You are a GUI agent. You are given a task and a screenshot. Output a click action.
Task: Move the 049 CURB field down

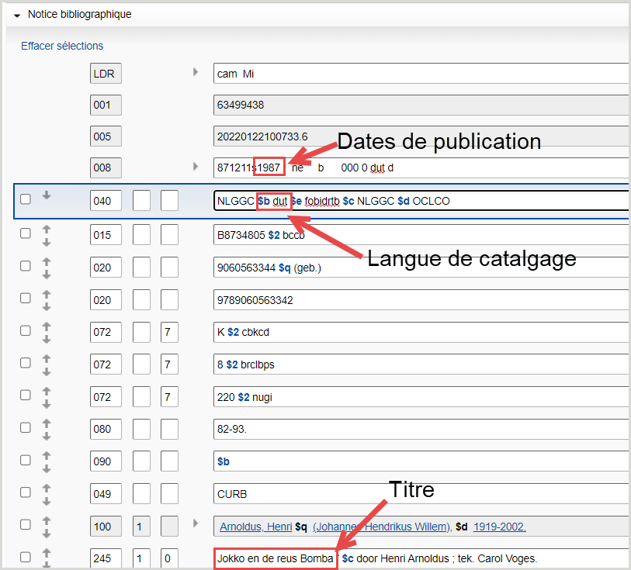[47, 500]
